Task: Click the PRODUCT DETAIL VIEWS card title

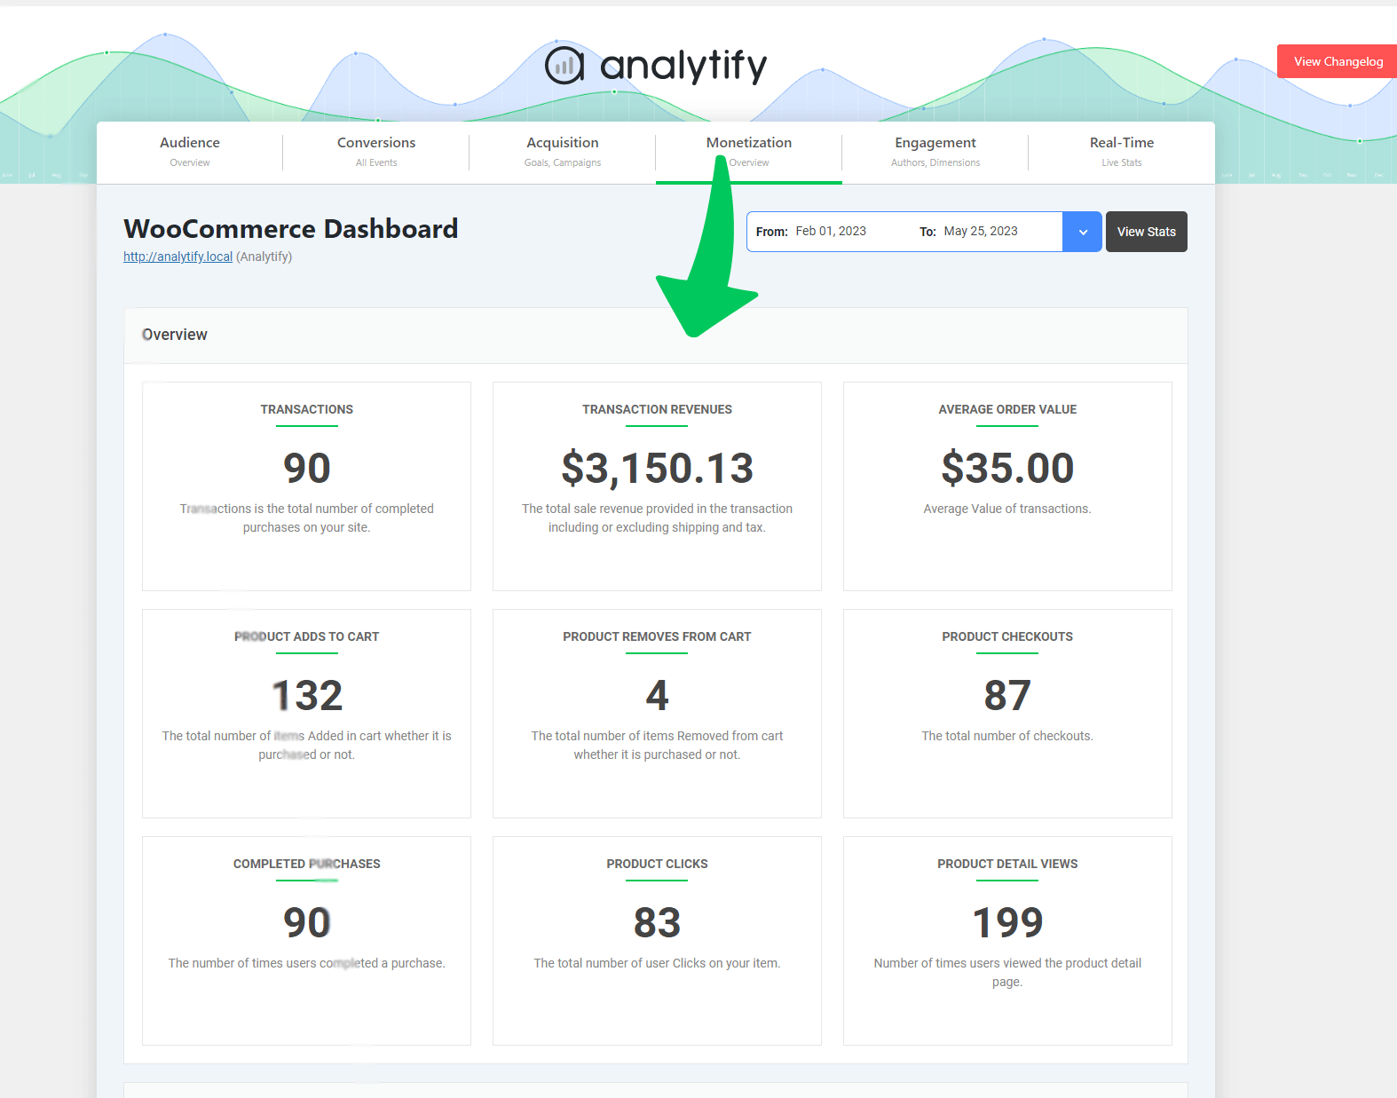Action: [1007, 864]
